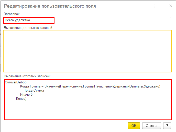
Task: Confirm changes with the OK button
Action: pyautogui.click(x=134, y=126)
